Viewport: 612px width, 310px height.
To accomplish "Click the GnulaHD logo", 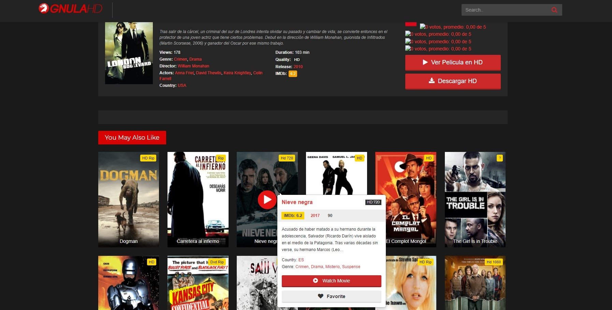I will click(x=71, y=9).
